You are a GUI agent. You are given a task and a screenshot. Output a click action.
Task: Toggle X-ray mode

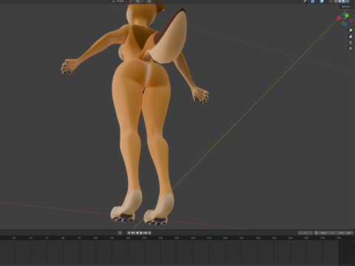pyautogui.click(x=331, y=1)
